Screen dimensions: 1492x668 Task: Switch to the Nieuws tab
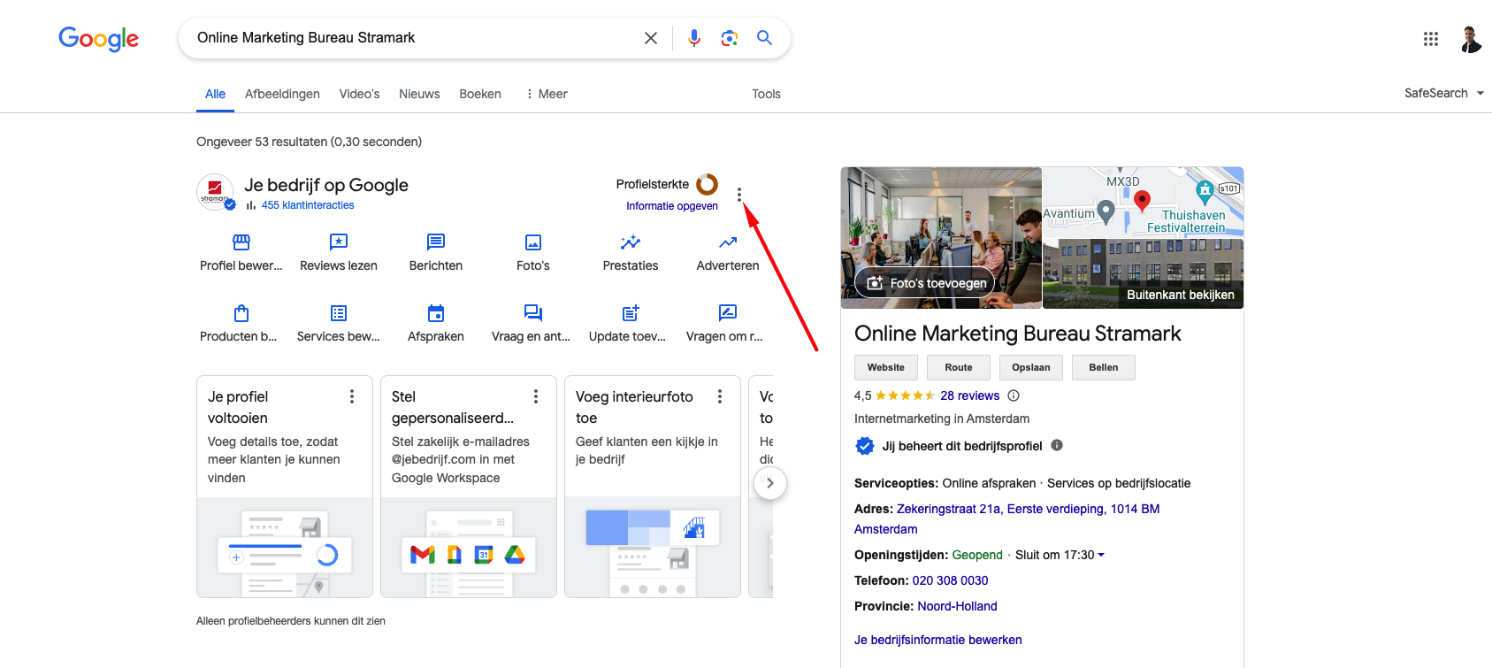pyautogui.click(x=419, y=94)
